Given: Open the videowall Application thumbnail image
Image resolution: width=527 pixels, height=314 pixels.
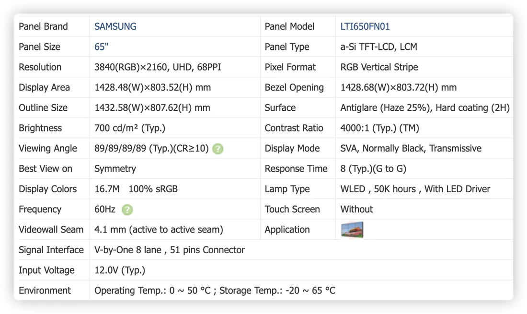Looking at the screenshot, I should tap(352, 230).
